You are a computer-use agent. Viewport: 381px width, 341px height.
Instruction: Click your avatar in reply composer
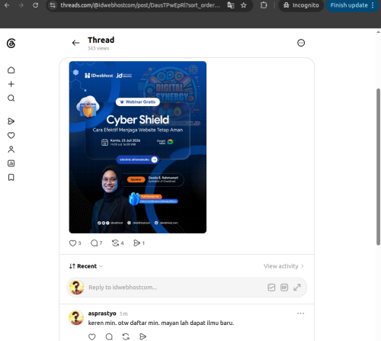point(77,288)
